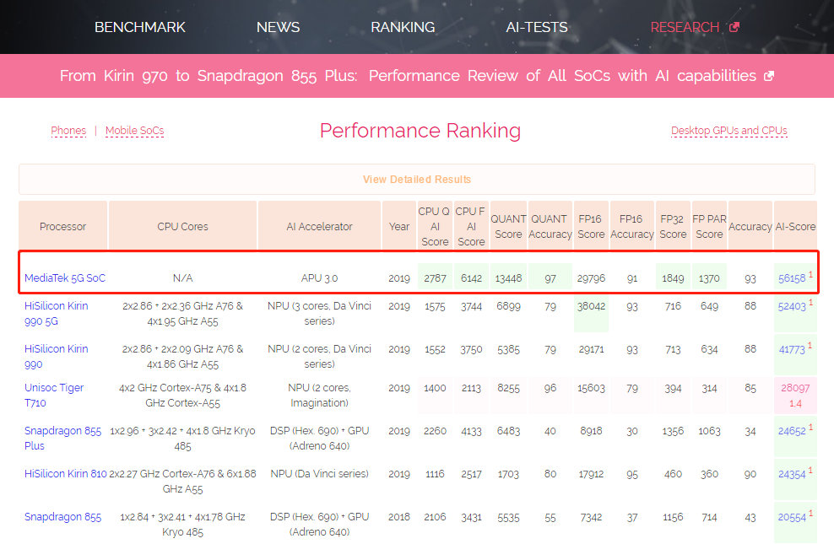Click CPU F AI Score header
The image size is (834, 544).
coord(471,226)
